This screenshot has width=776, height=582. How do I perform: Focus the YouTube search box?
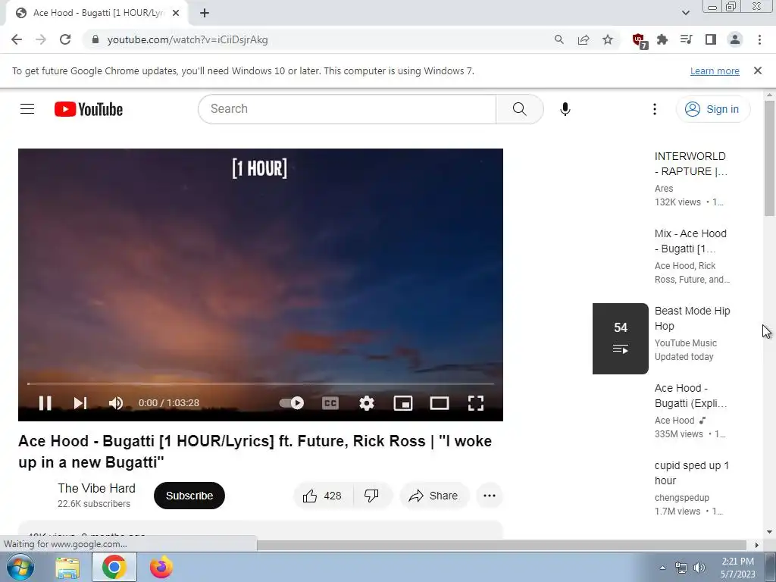347,109
